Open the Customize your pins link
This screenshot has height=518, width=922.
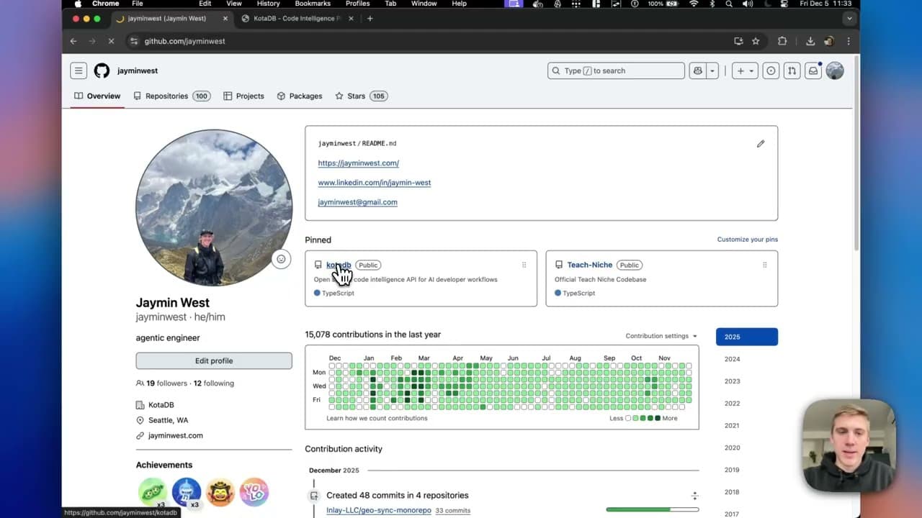pos(747,240)
